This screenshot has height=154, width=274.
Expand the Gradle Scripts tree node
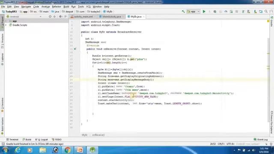[6, 25]
